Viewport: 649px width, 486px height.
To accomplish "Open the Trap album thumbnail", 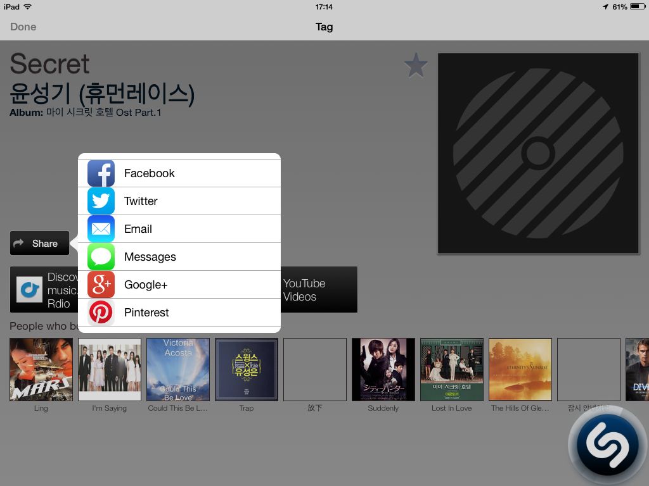I will click(247, 370).
